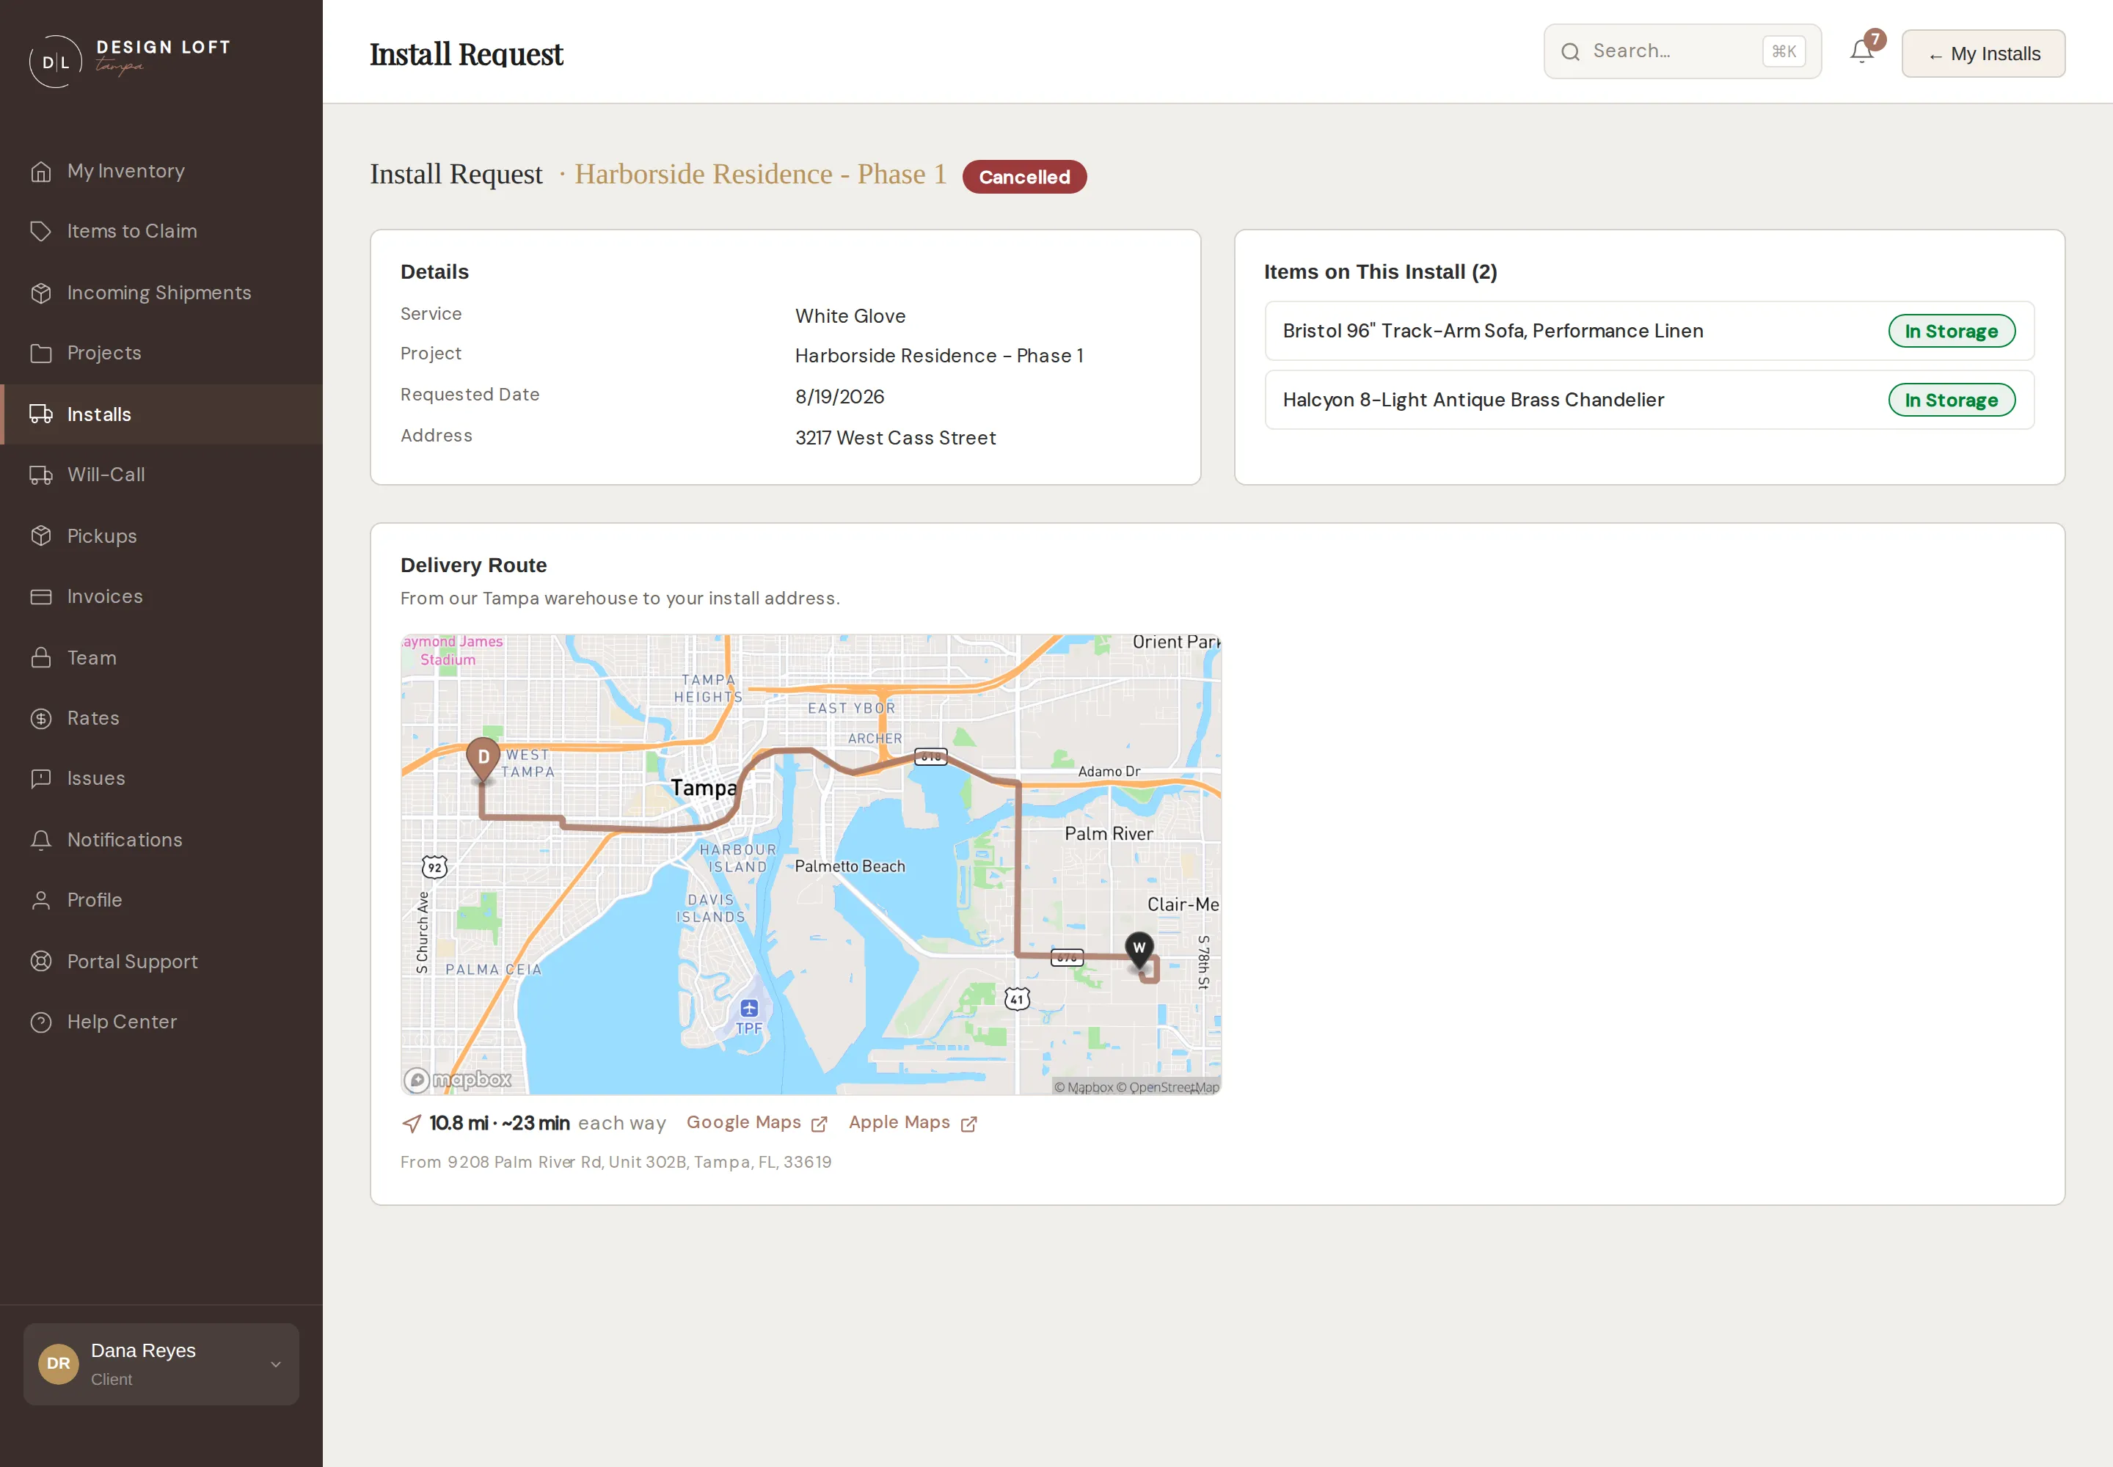The image size is (2113, 1467).
Task: Open the Help Center
Action: coord(161,1022)
